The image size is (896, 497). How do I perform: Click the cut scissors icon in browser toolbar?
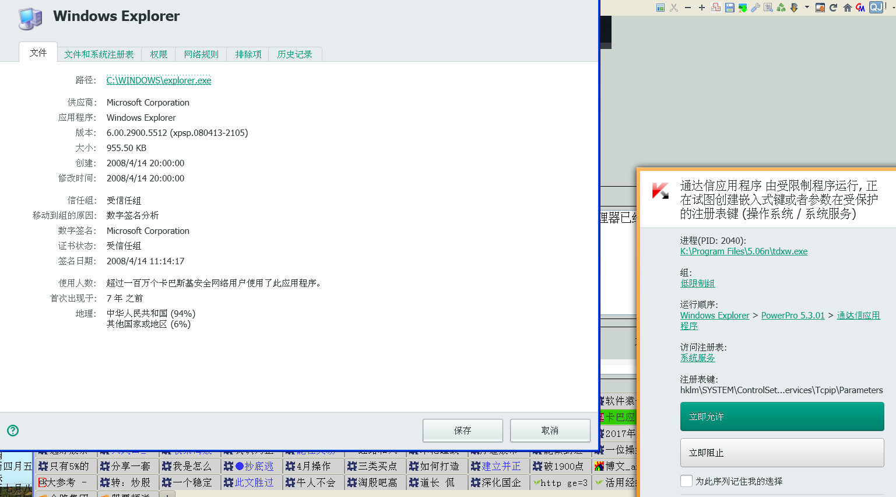pos(674,8)
